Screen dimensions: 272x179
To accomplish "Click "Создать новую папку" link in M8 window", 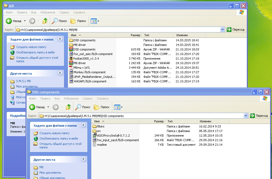I will pos(31,47).
